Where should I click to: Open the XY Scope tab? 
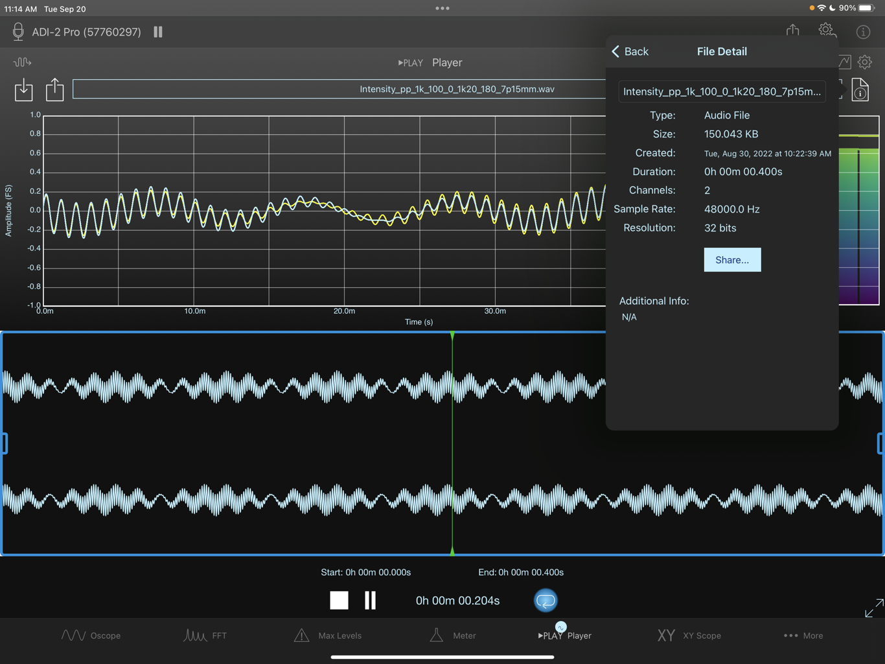pyautogui.click(x=689, y=635)
